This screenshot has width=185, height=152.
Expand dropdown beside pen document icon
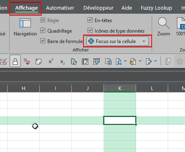tap(155, 61)
